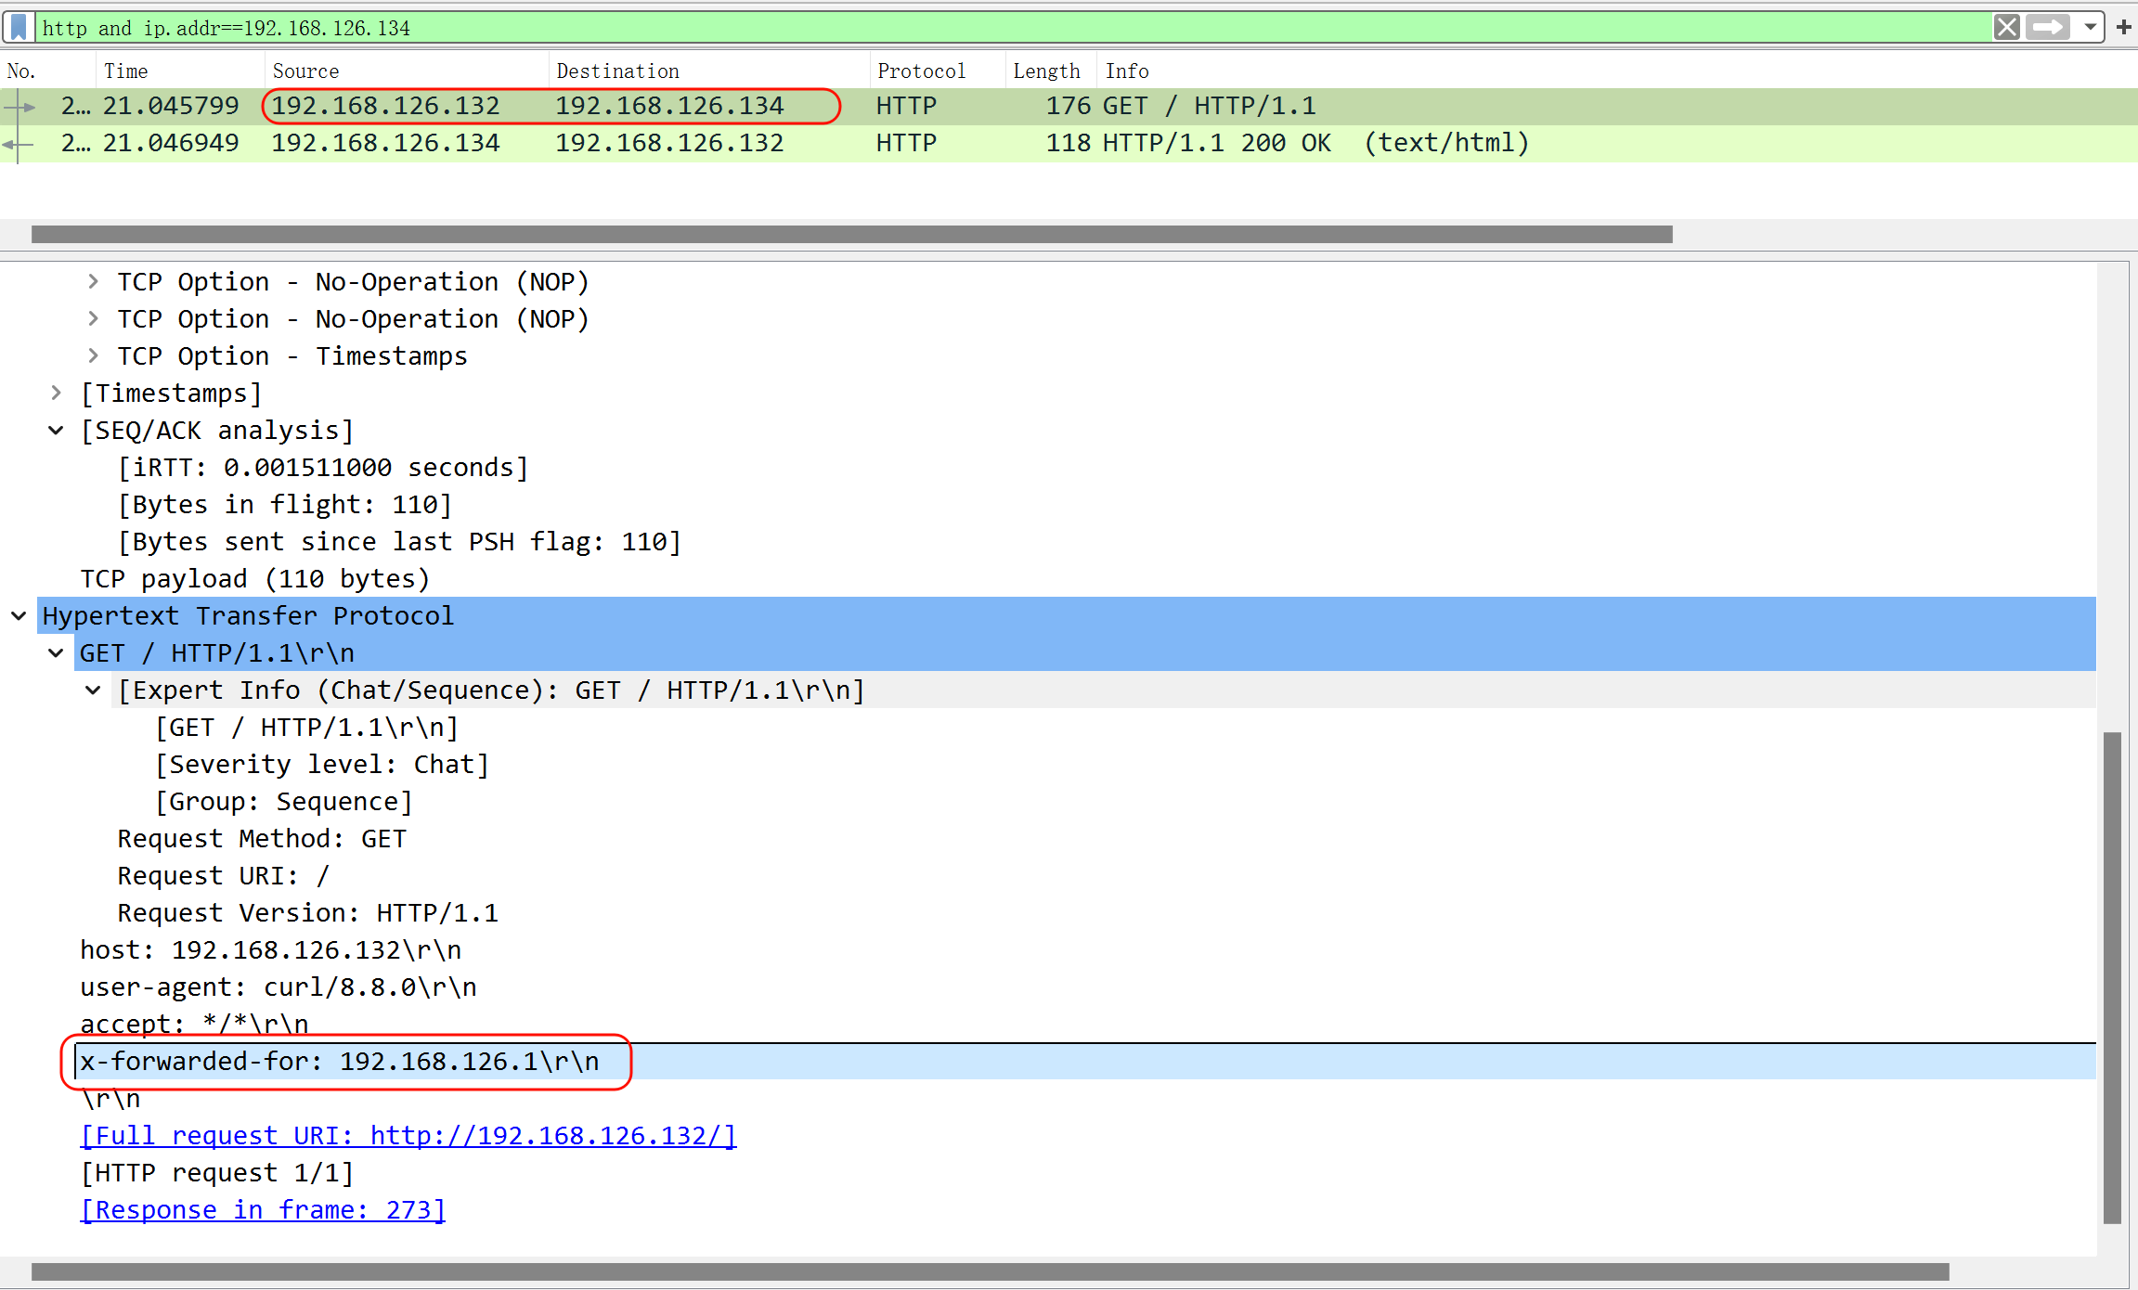Screen dimensions: 2138x1290
Task: Apply the filter using arrow icon
Action: (x=2048, y=27)
